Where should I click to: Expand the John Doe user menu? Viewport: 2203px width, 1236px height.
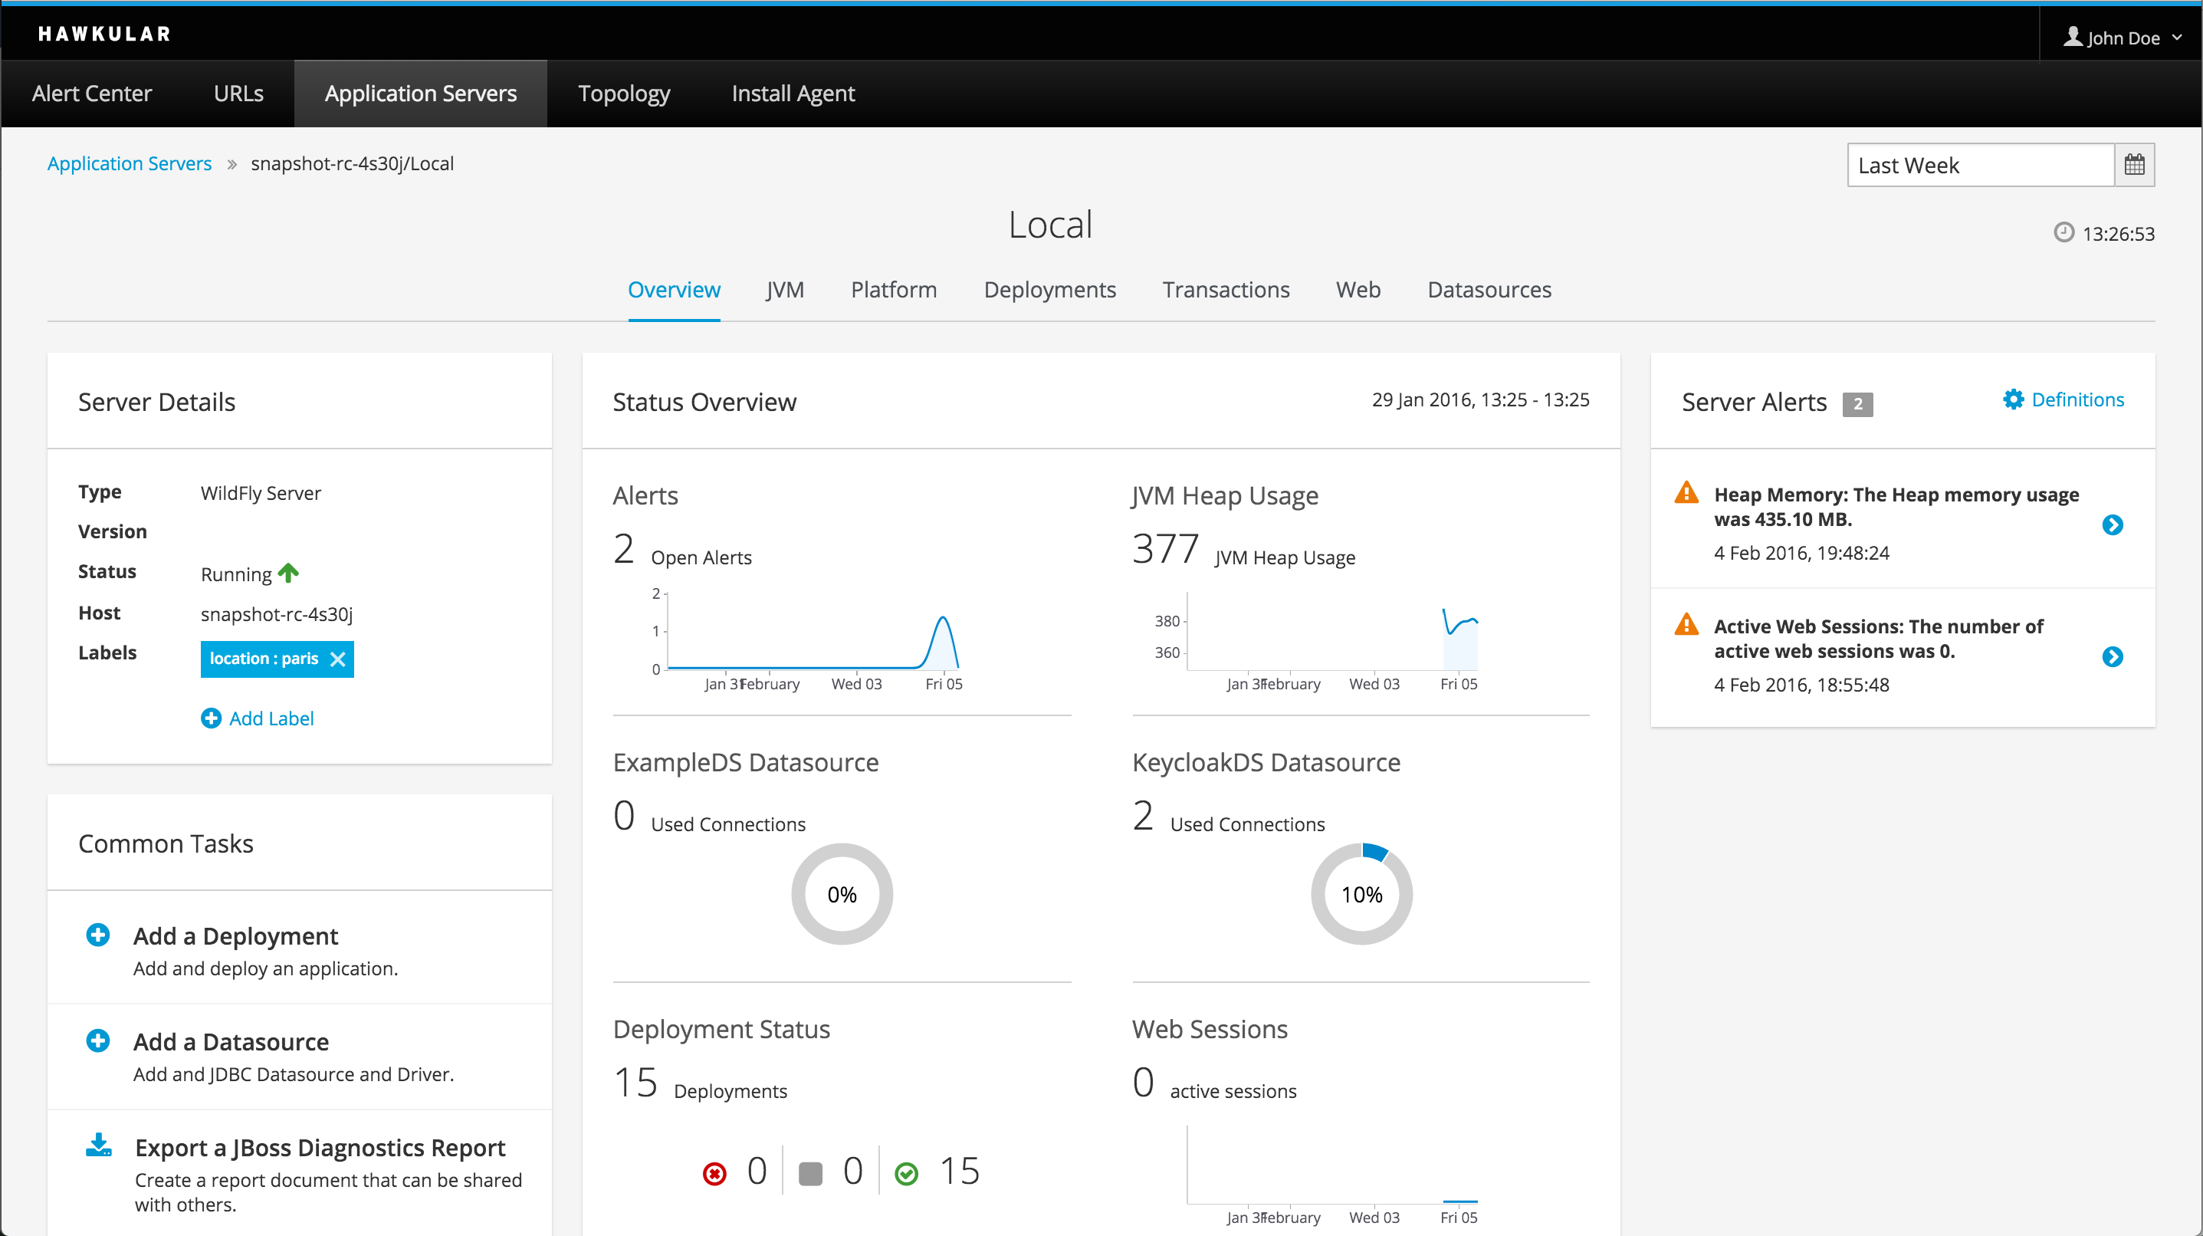(2123, 37)
